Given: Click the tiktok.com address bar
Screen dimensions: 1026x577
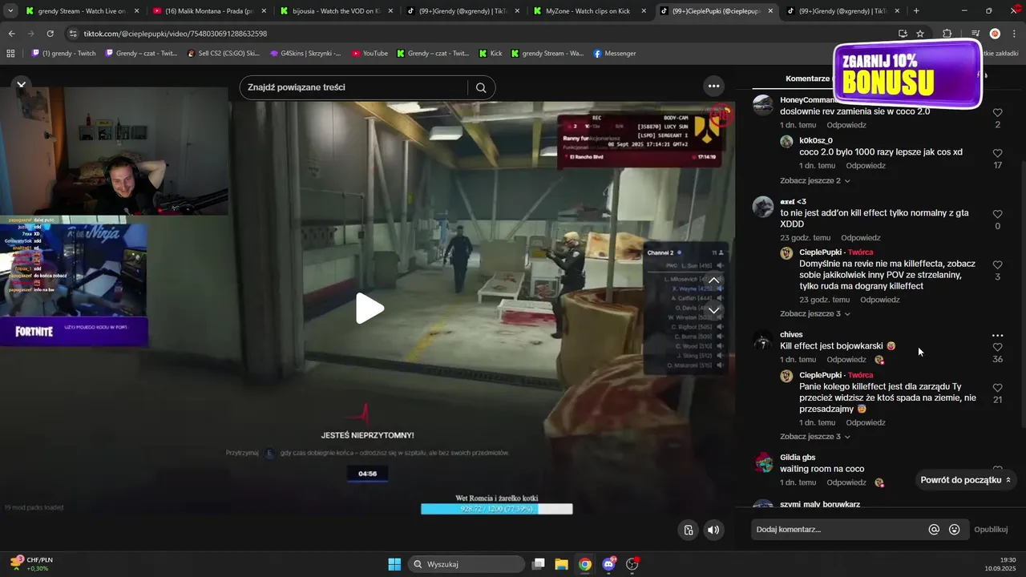Looking at the screenshot, I should click(481, 34).
